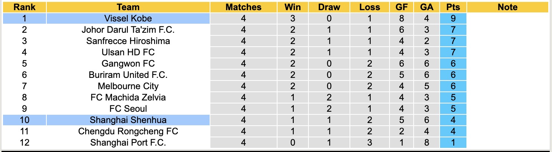Select the Sanfrecce Hiroshima team cell
The width and height of the screenshot is (552, 152).
[x=128, y=41]
